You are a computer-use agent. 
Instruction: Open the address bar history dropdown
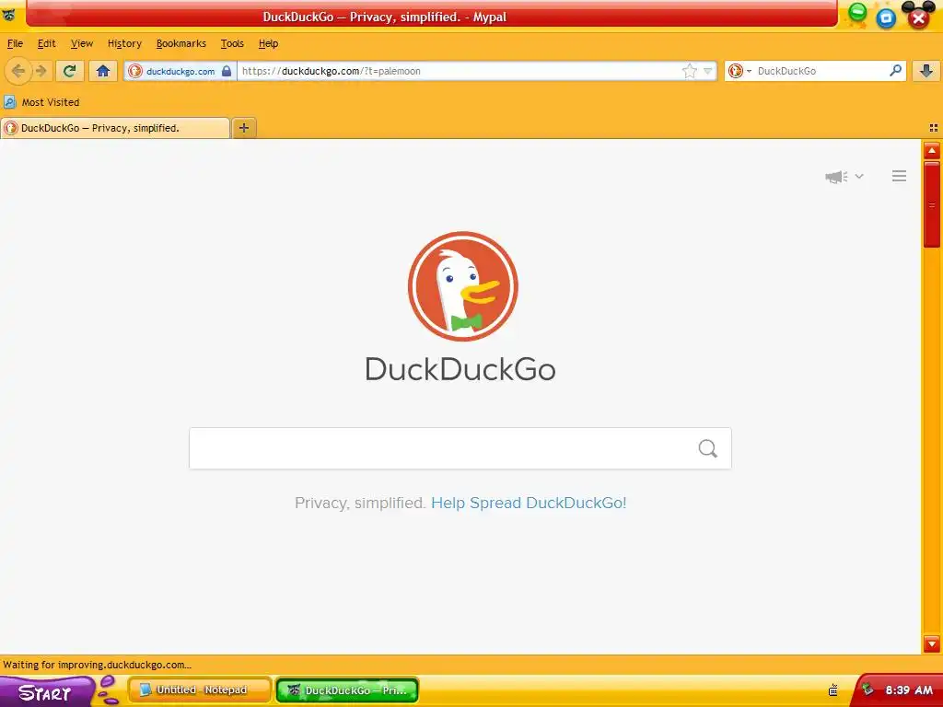click(x=708, y=71)
